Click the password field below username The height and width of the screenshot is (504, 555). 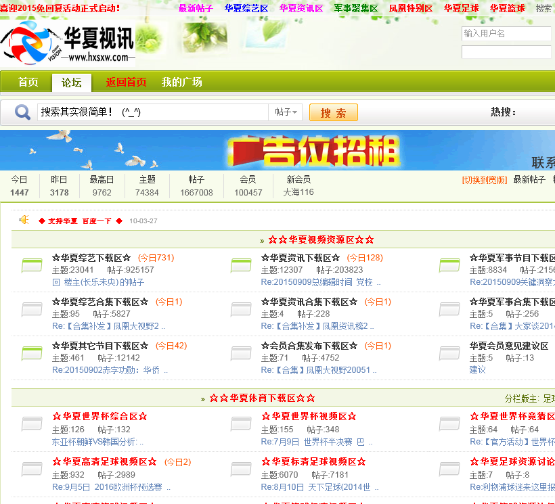[507, 52]
